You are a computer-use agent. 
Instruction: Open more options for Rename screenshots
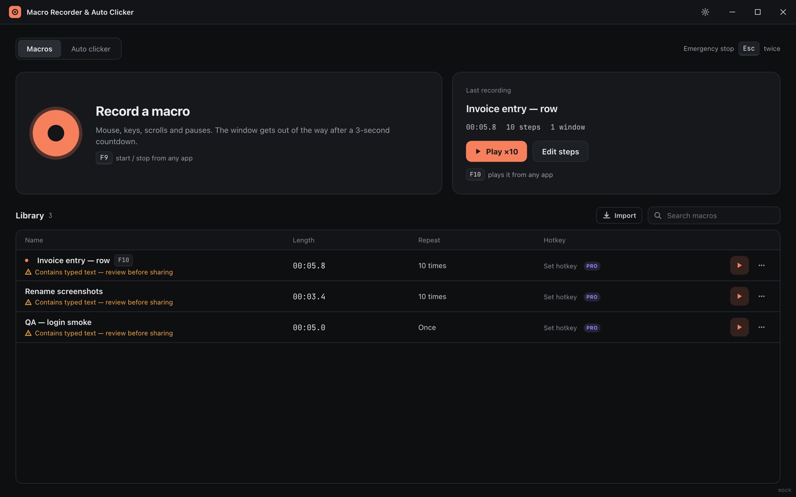point(761,296)
